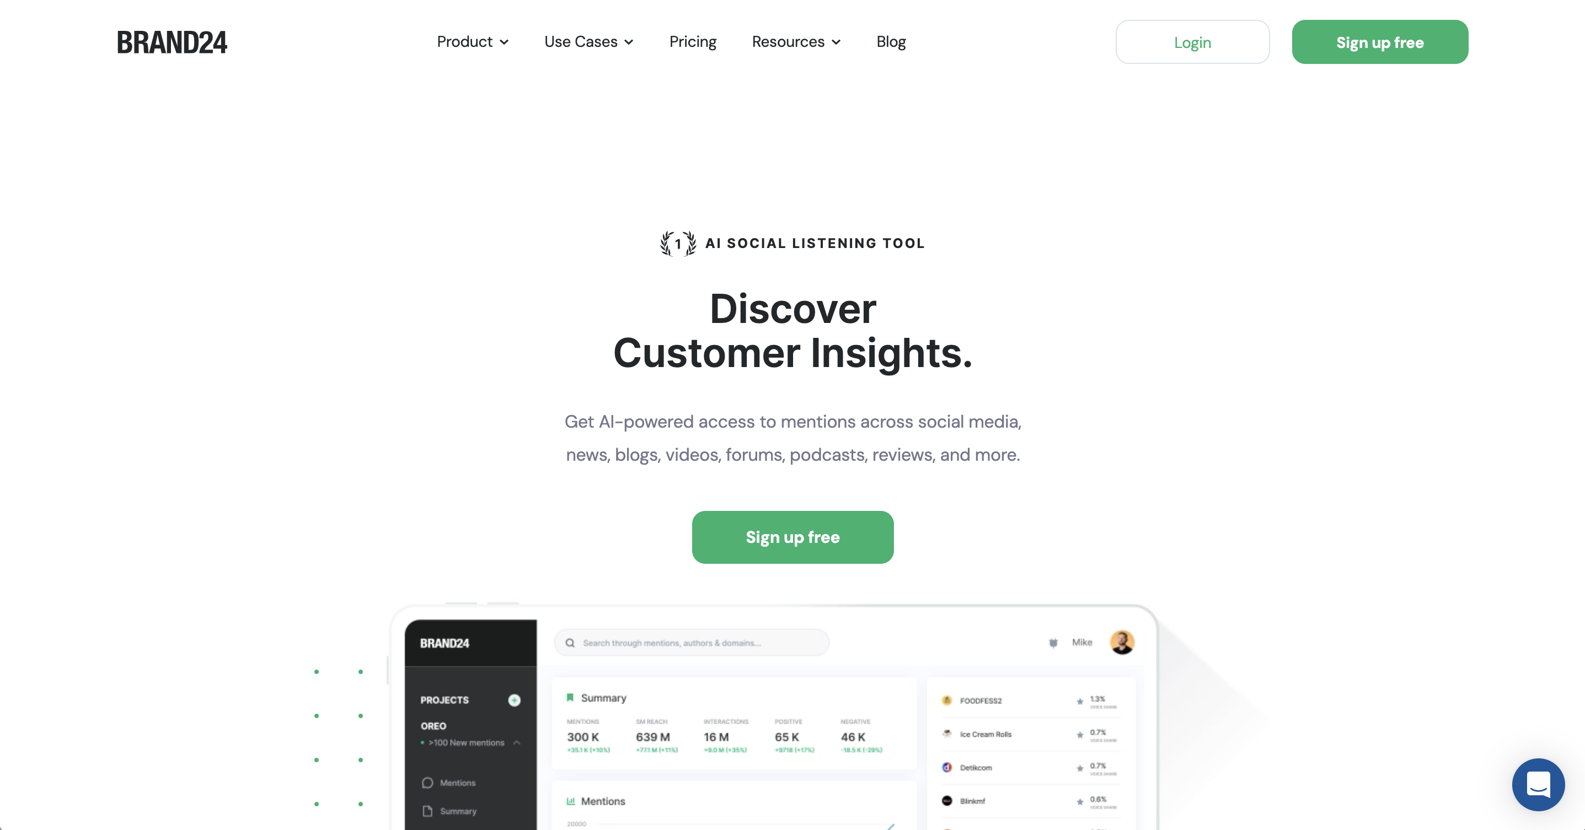Expand the Use Cases dropdown menu
1585x830 pixels.
coord(589,42)
